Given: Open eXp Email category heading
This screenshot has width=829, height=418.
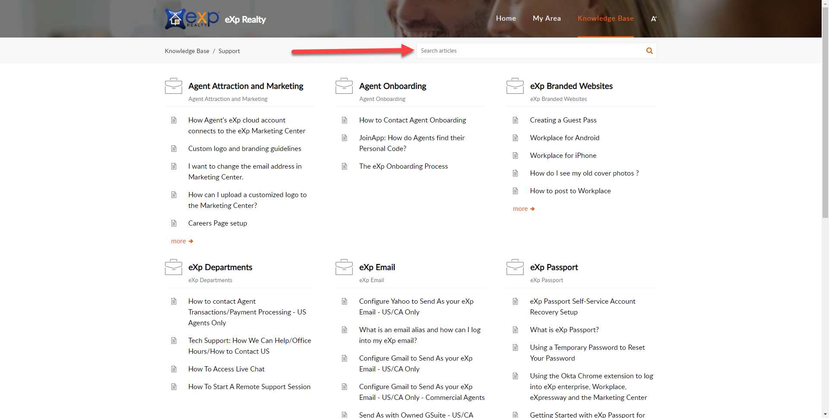Looking at the screenshot, I should pyautogui.click(x=377, y=267).
